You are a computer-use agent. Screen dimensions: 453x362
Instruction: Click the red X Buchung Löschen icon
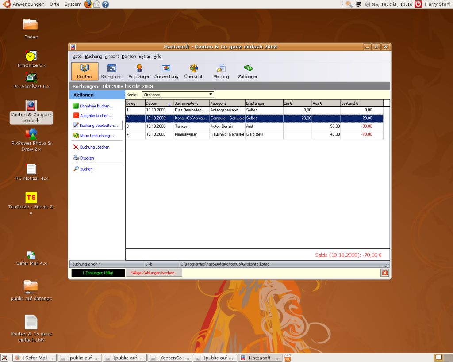(76, 147)
